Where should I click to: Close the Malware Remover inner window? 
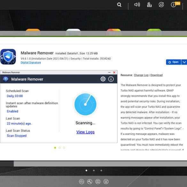click(x=114, y=72)
